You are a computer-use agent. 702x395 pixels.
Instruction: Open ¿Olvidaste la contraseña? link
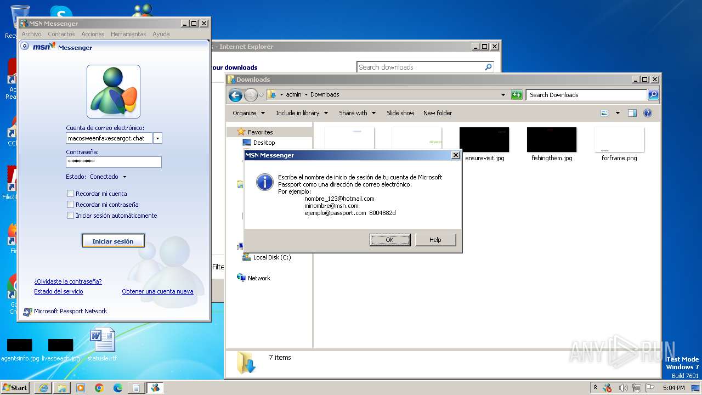(68, 281)
